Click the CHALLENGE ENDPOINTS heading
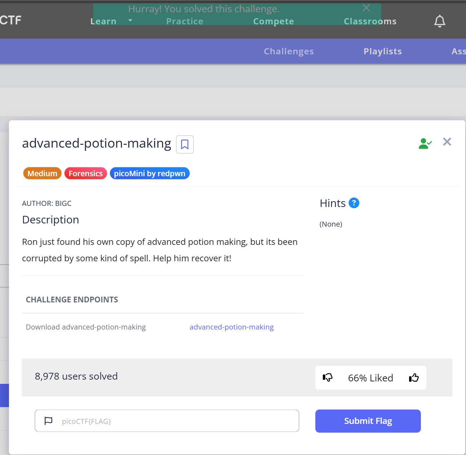Viewport: 466px width, 455px height. pyautogui.click(x=72, y=300)
